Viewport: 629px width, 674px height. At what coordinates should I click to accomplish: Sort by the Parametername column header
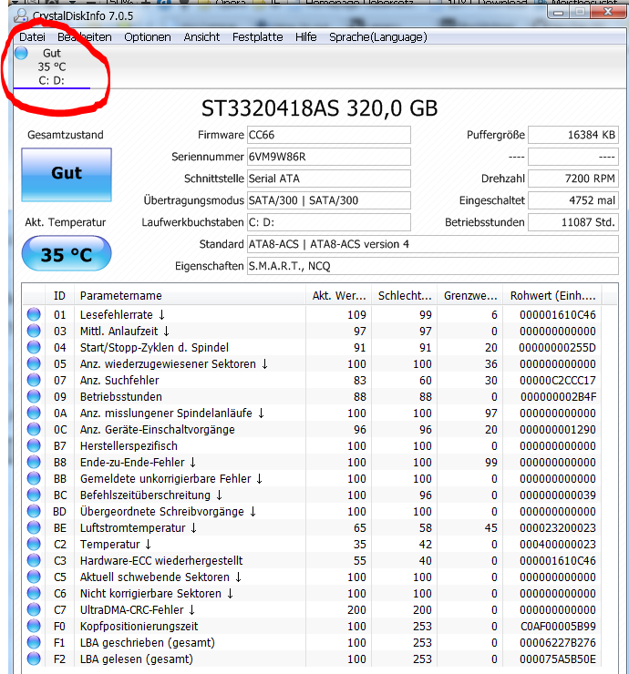click(x=190, y=296)
